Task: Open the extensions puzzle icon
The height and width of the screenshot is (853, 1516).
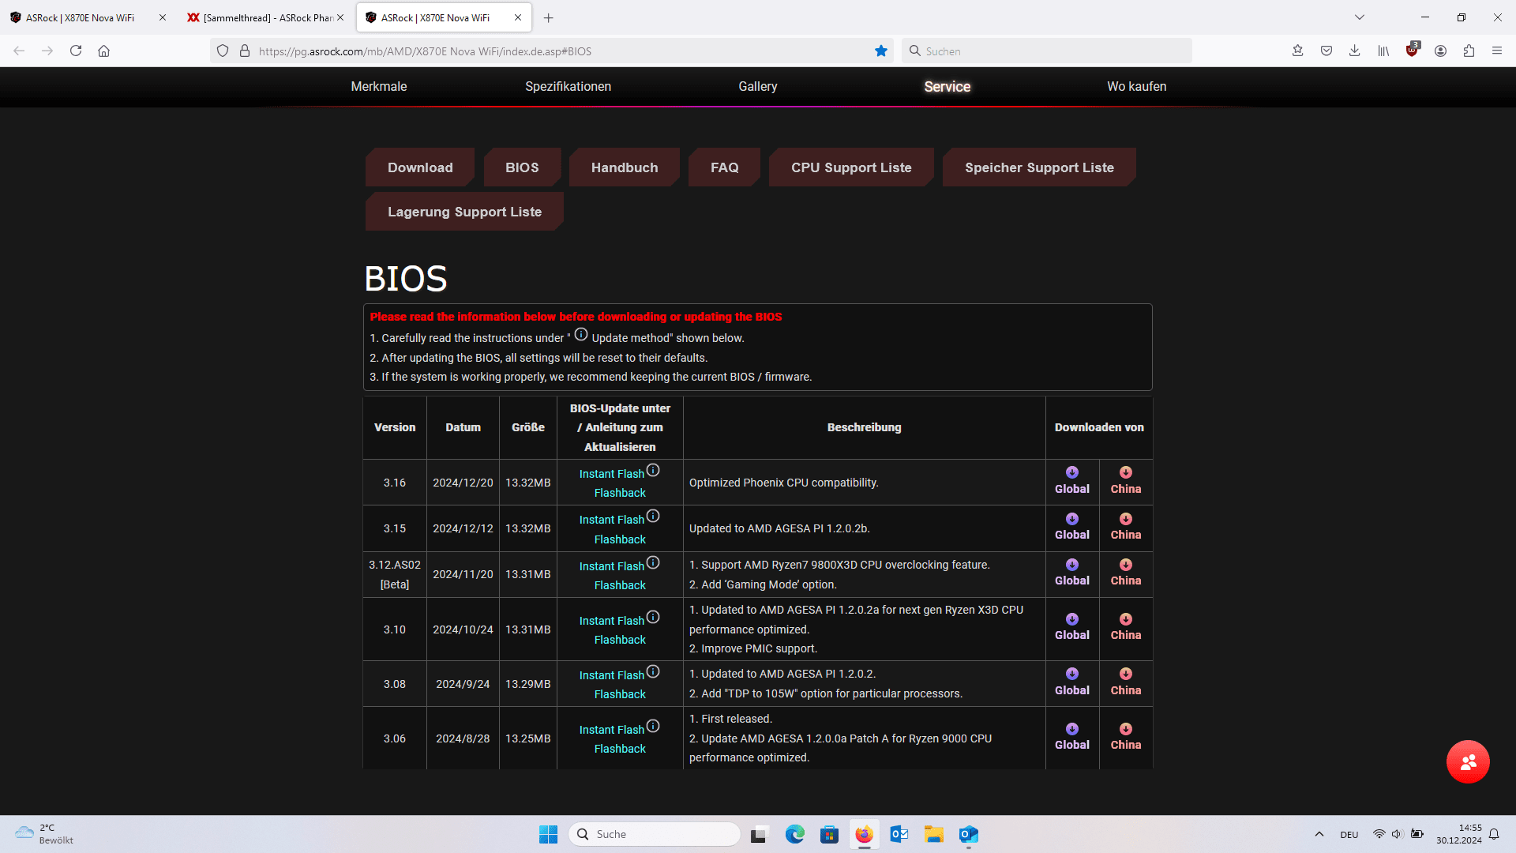Action: (x=1469, y=51)
